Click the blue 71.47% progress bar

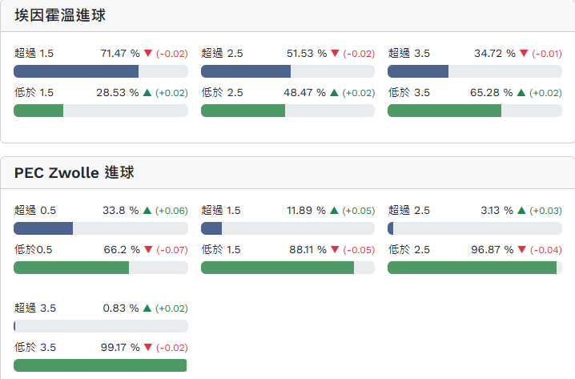(x=76, y=71)
